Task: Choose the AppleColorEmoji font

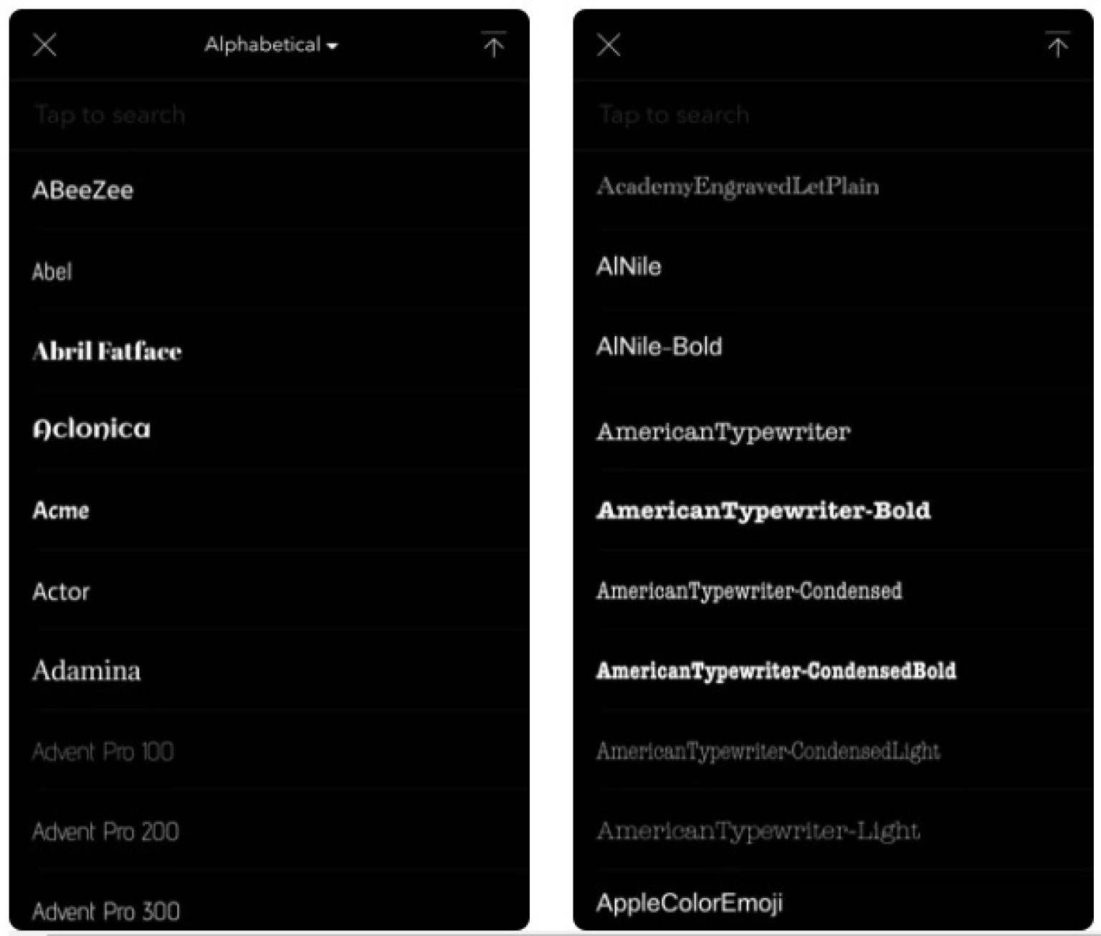Action: [x=689, y=903]
